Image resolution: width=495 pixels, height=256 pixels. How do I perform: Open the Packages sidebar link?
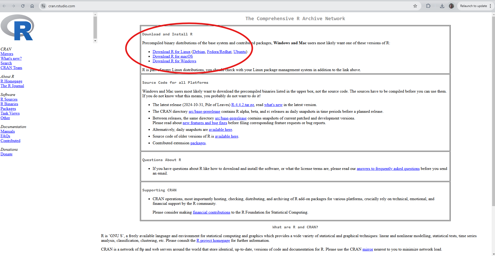(x=8, y=109)
